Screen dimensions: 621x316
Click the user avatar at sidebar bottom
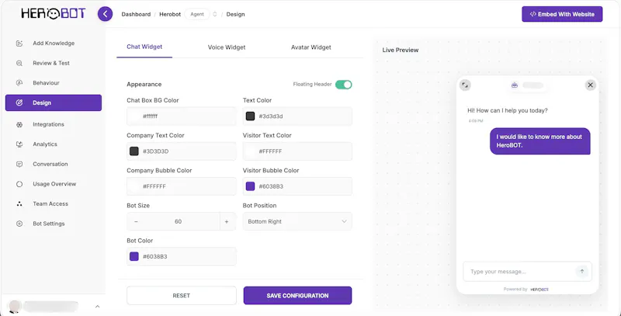click(15, 306)
